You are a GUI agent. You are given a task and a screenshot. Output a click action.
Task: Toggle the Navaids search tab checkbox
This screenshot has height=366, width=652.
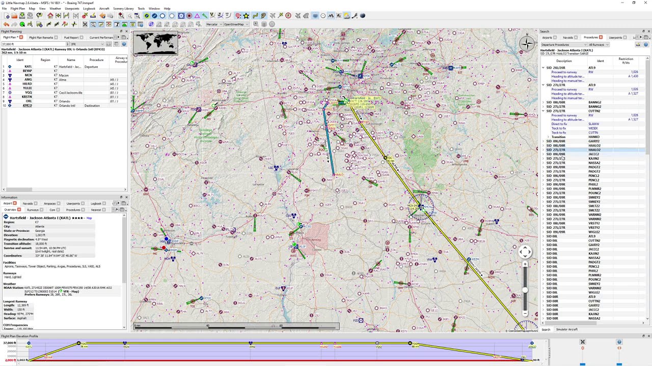tap(576, 38)
